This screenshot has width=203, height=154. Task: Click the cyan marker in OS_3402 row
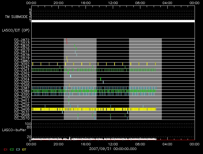click(69, 103)
